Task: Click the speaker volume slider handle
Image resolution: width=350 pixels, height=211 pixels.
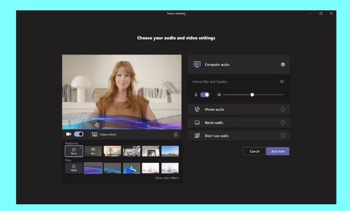Action: [252, 95]
